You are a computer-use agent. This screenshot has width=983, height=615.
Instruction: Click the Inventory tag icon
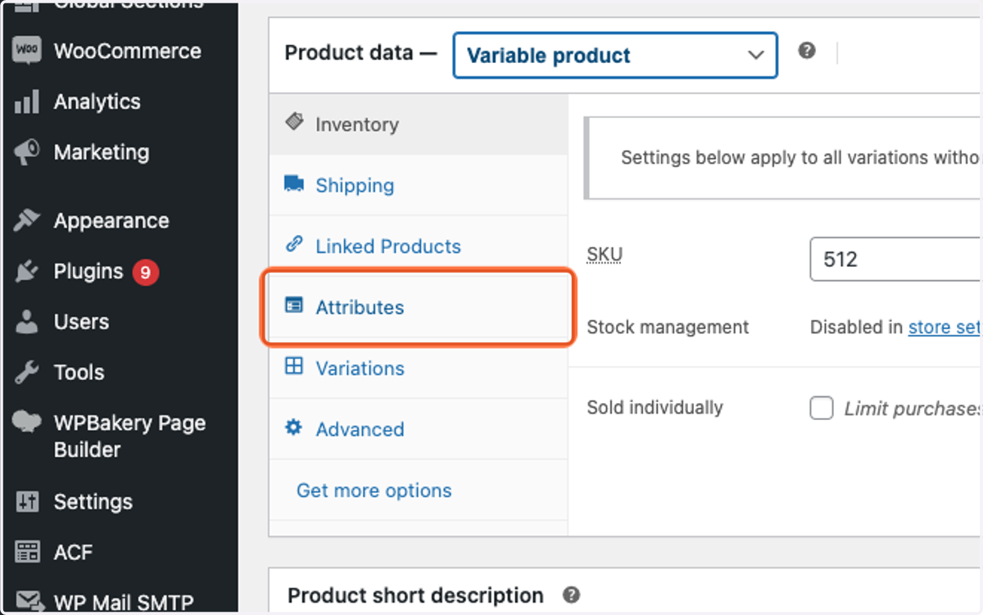(x=293, y=123)
